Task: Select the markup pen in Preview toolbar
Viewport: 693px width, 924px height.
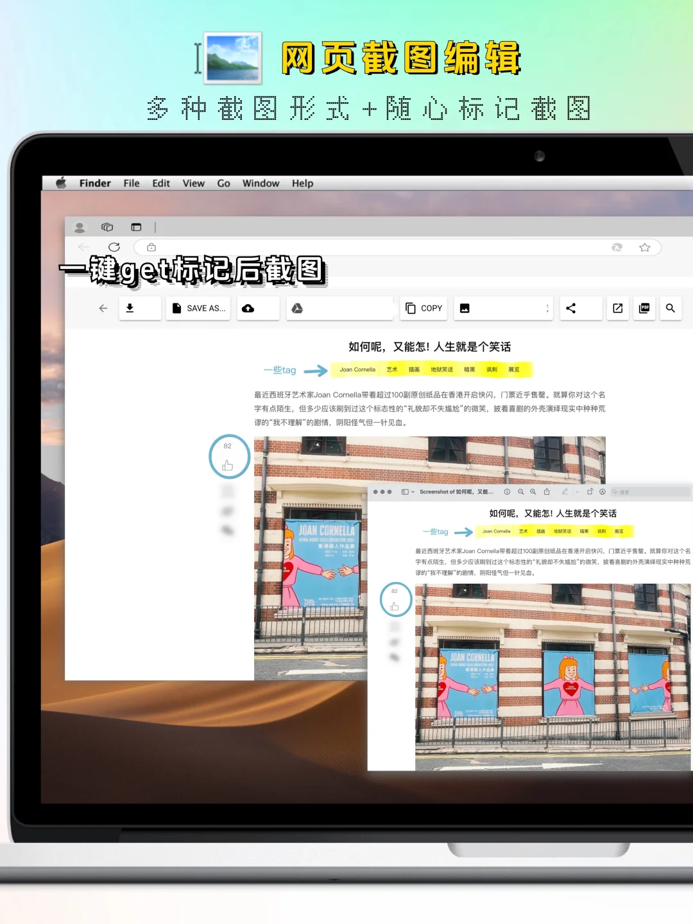Action: [565, 492]
